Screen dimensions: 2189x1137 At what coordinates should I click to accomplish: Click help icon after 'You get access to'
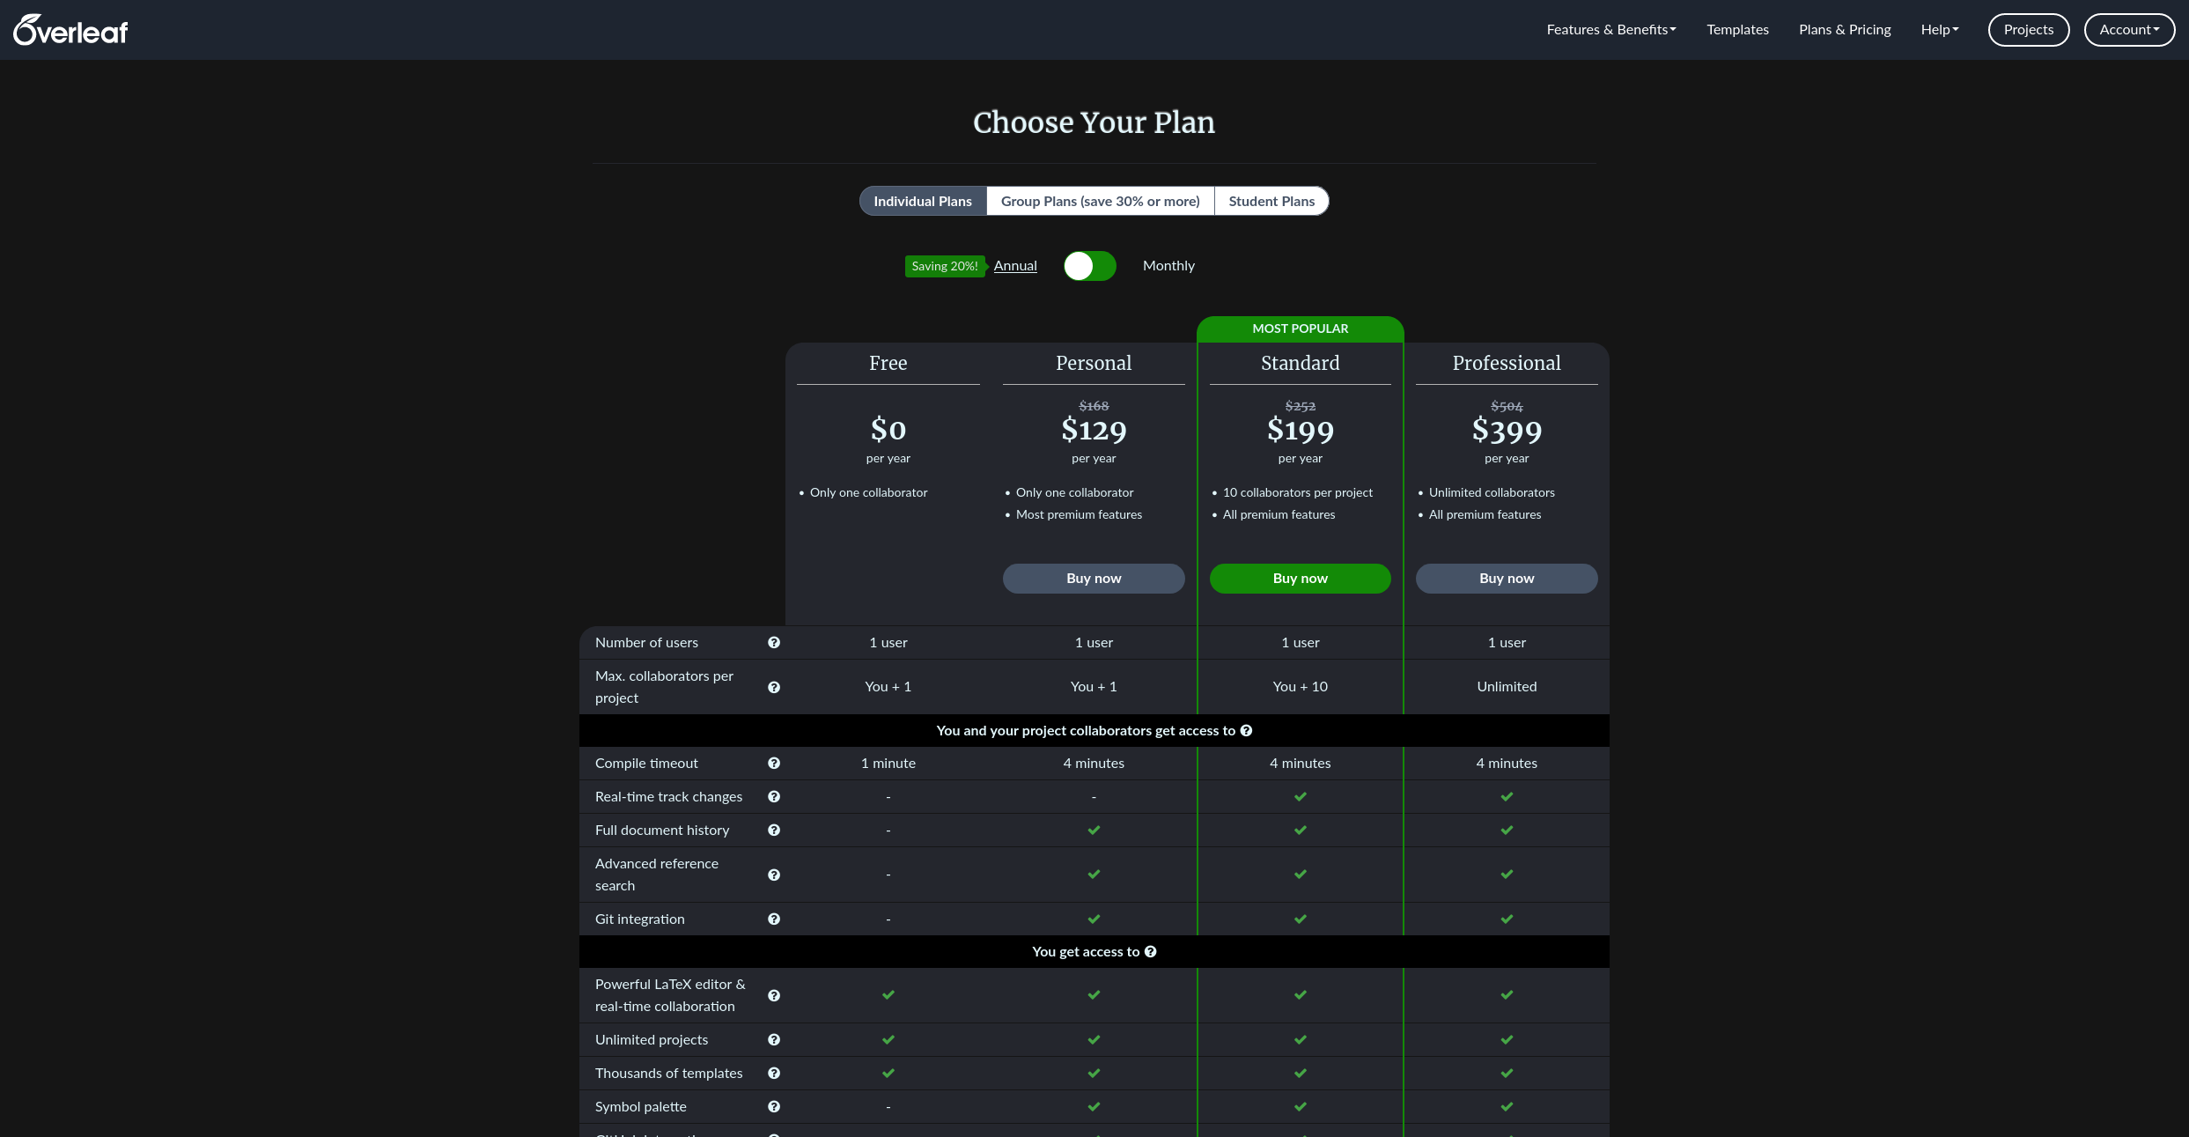1151,952
